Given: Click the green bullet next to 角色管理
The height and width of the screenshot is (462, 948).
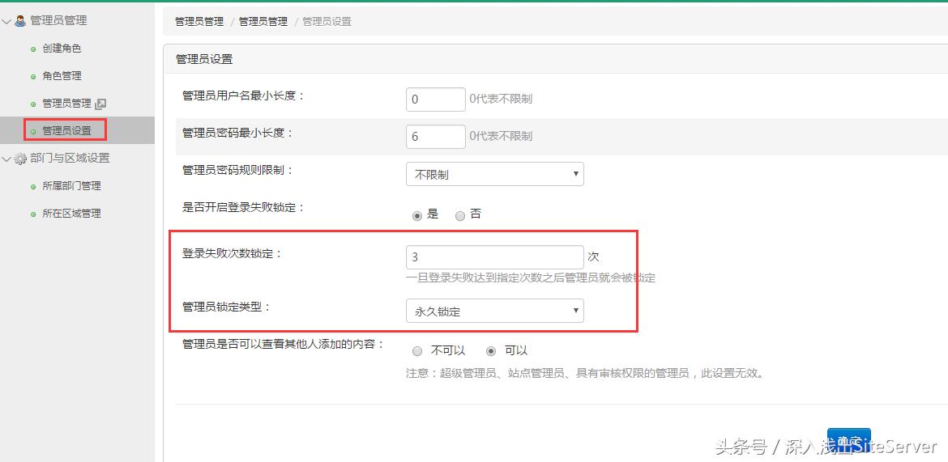Looking at the screenshot, I should 33,77.
